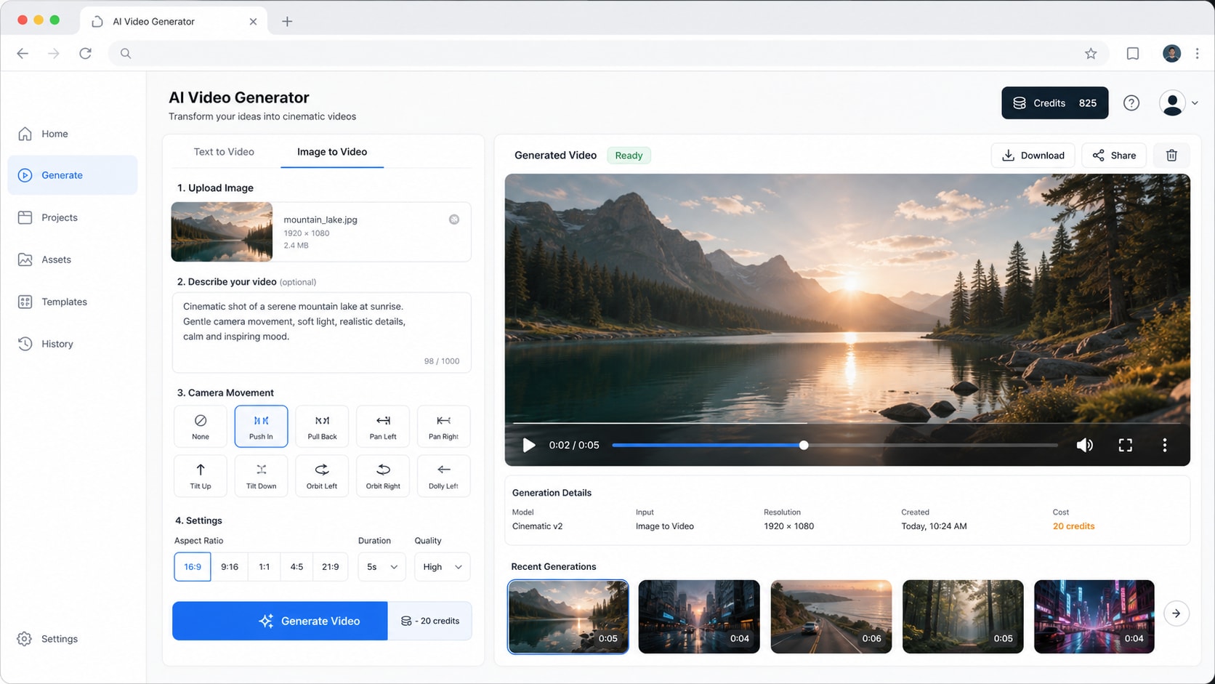Select the Tilt Down camera movement

pyautogui.click(x=261, y=475)
